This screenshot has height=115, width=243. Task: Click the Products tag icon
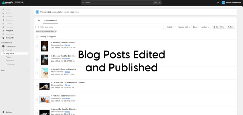(x=3, y=16)
